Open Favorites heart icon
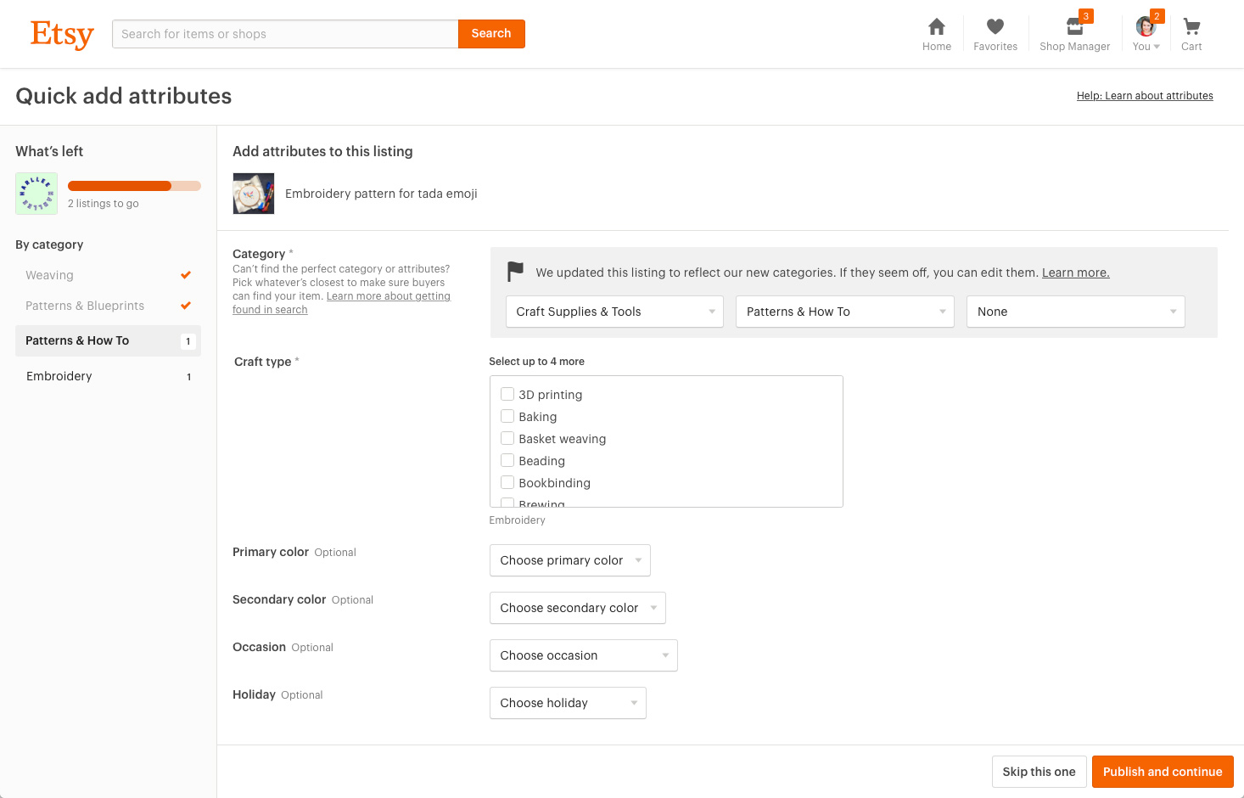Screen dimensions: 1244x798 (995, 26)
